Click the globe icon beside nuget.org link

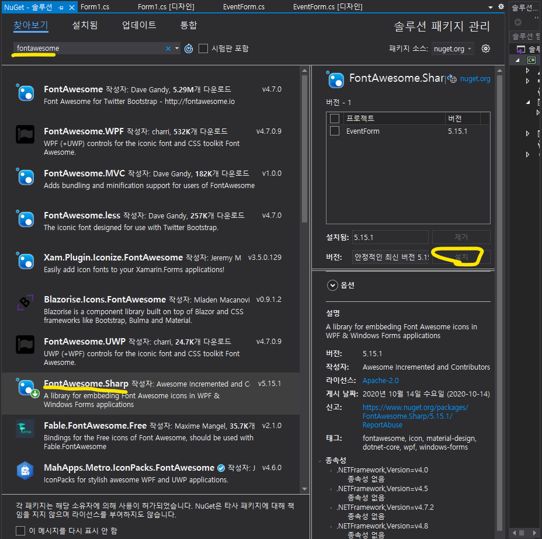tap(452, 79)
